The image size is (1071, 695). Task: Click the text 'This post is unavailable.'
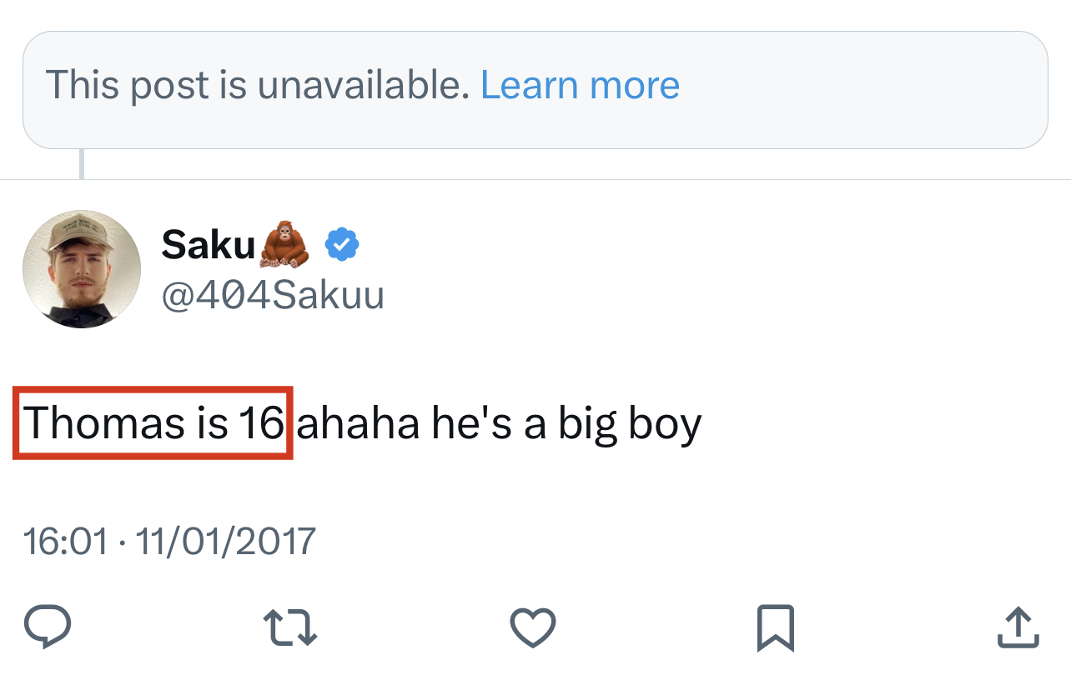[257, 85]
